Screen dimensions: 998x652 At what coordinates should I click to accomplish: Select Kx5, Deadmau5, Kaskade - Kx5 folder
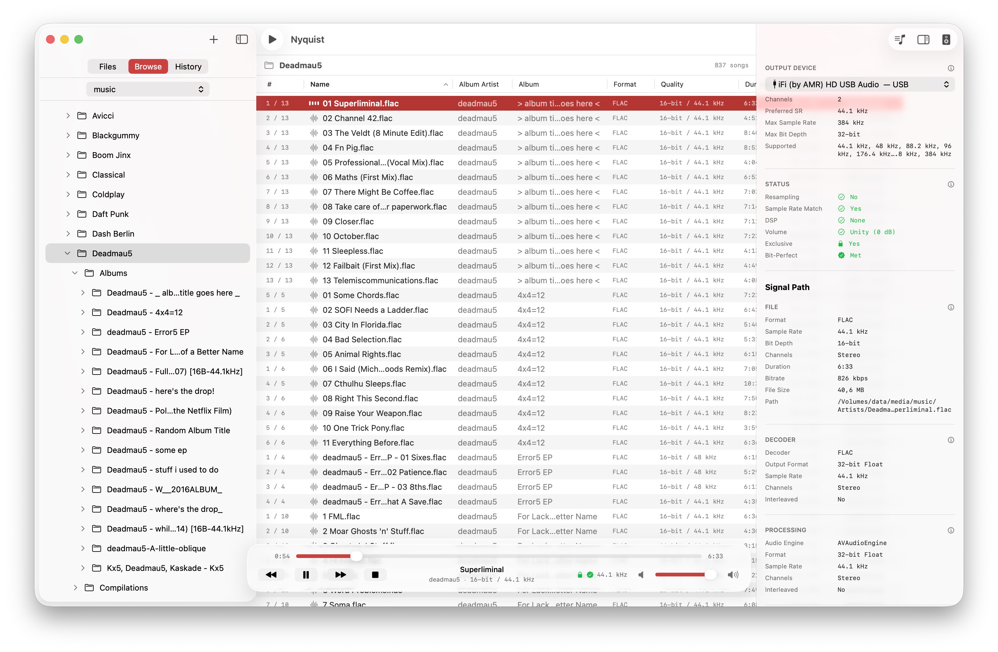147,568
